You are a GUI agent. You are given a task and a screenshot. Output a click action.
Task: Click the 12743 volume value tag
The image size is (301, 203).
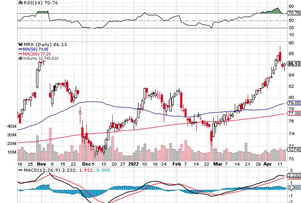(293, 150)
